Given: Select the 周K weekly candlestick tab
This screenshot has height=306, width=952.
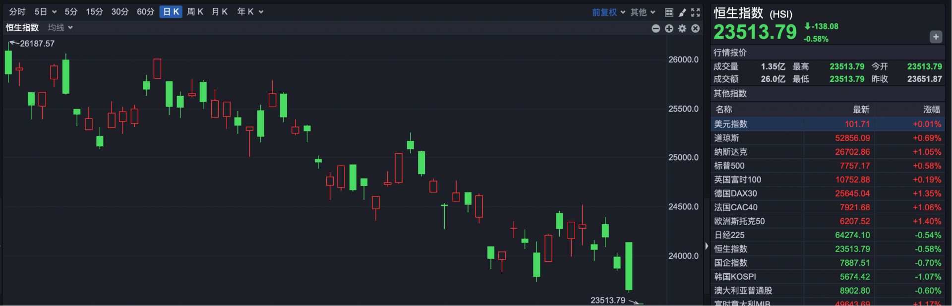Looking at the screenshot, I should (195, 12).
